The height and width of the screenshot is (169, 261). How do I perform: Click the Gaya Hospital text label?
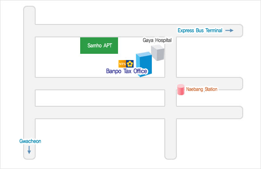157,40
